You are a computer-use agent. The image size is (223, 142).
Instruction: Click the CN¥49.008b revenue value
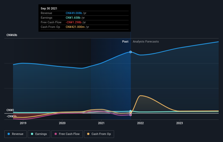coord(74,13)
